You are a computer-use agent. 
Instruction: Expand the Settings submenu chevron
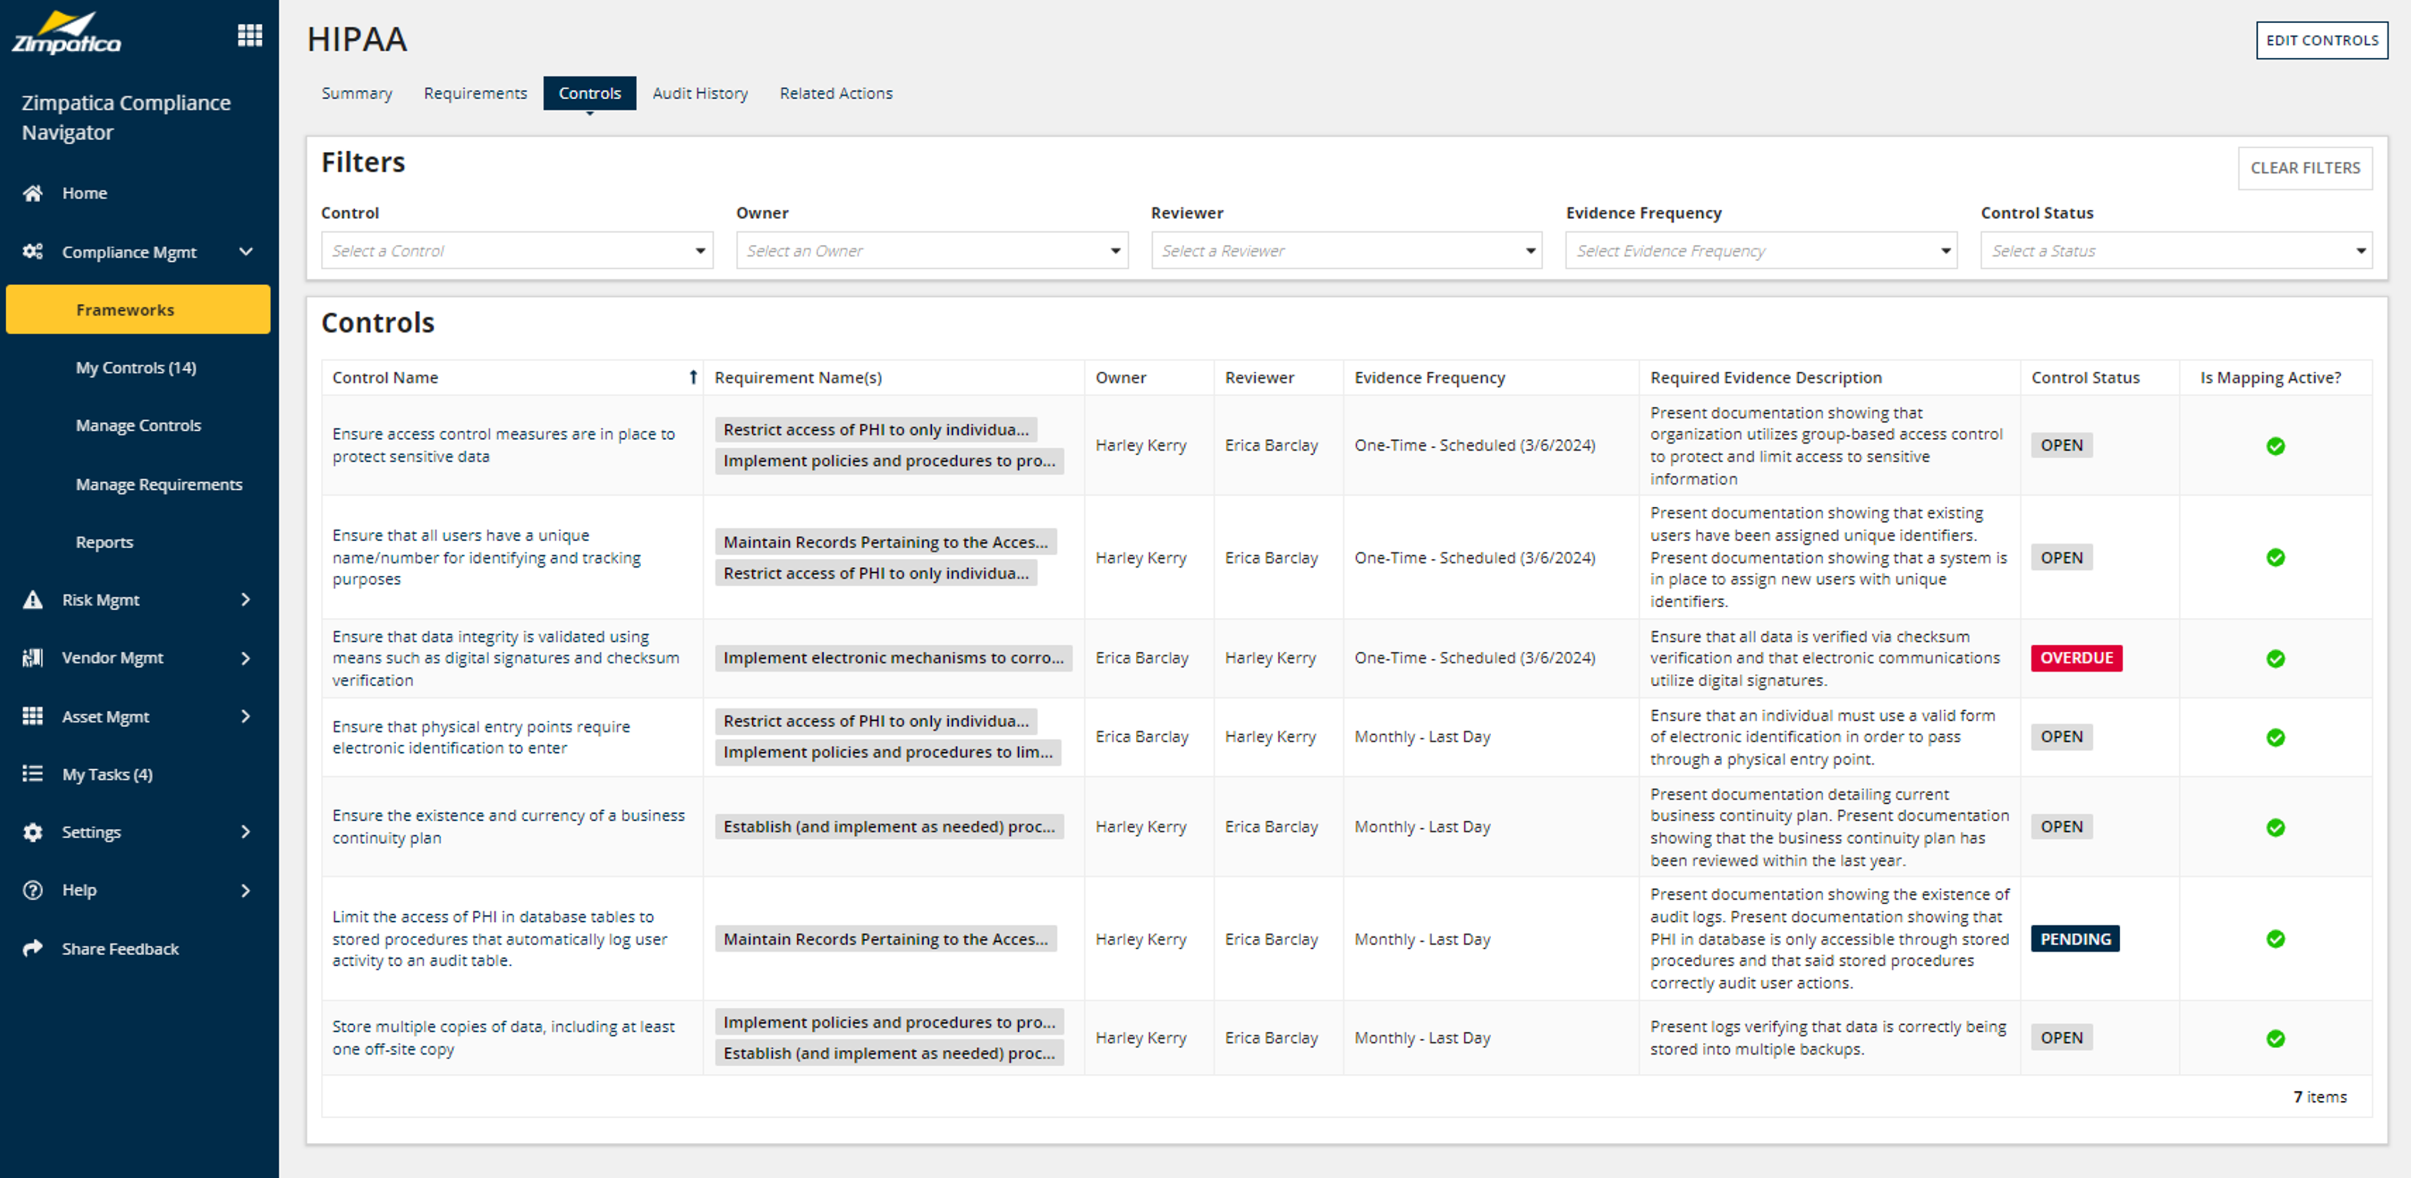[x=245, y=831]
